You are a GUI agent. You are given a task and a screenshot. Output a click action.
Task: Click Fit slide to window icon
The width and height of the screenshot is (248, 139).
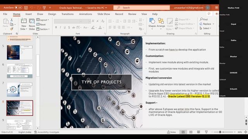pos(246,132)
